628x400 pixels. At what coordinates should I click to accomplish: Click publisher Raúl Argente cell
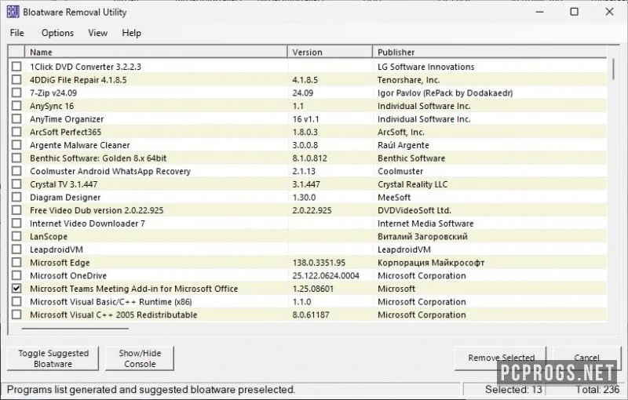click(x=403, y=145)
